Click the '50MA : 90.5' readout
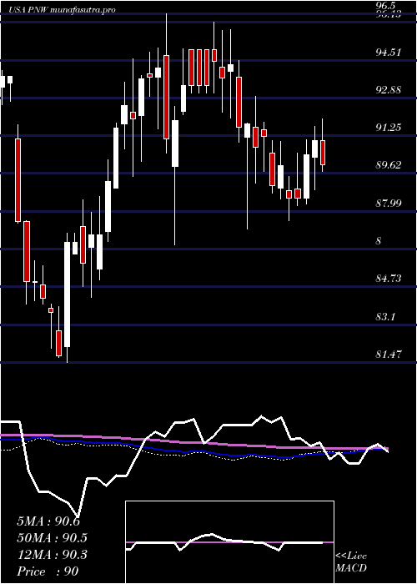The image size is (417, 584). pos(52,538)
